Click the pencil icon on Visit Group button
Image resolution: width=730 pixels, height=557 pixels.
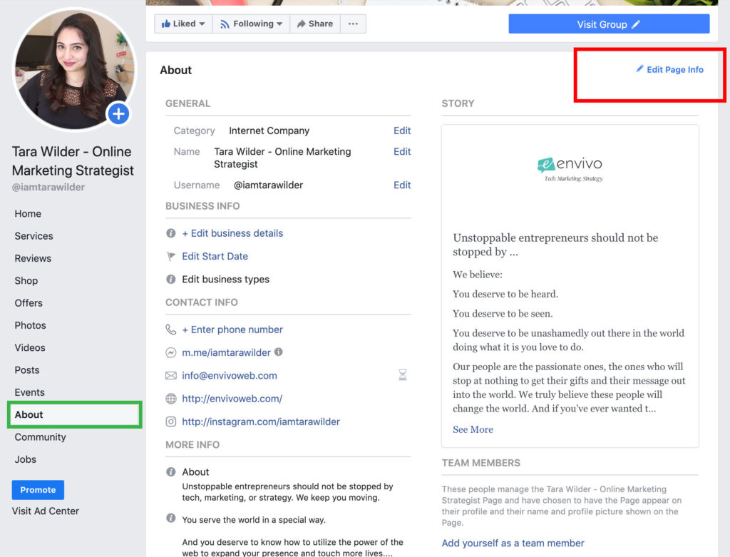[635, 24]
